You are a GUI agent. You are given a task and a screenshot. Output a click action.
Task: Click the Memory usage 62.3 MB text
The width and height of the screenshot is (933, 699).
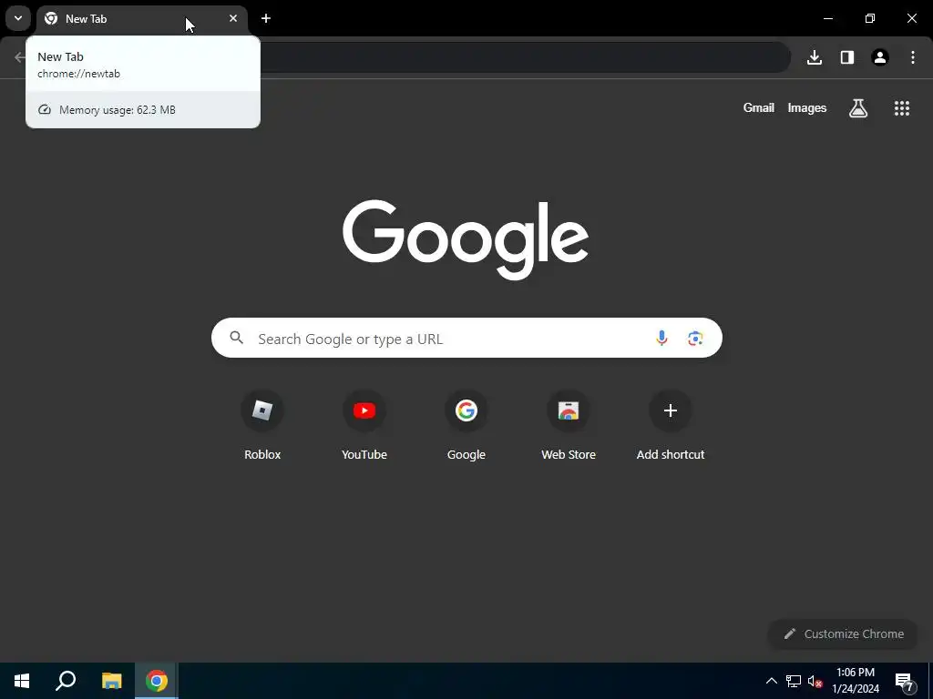[118, 110]
